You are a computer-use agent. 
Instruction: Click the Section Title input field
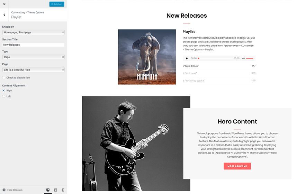coord(33,45)
